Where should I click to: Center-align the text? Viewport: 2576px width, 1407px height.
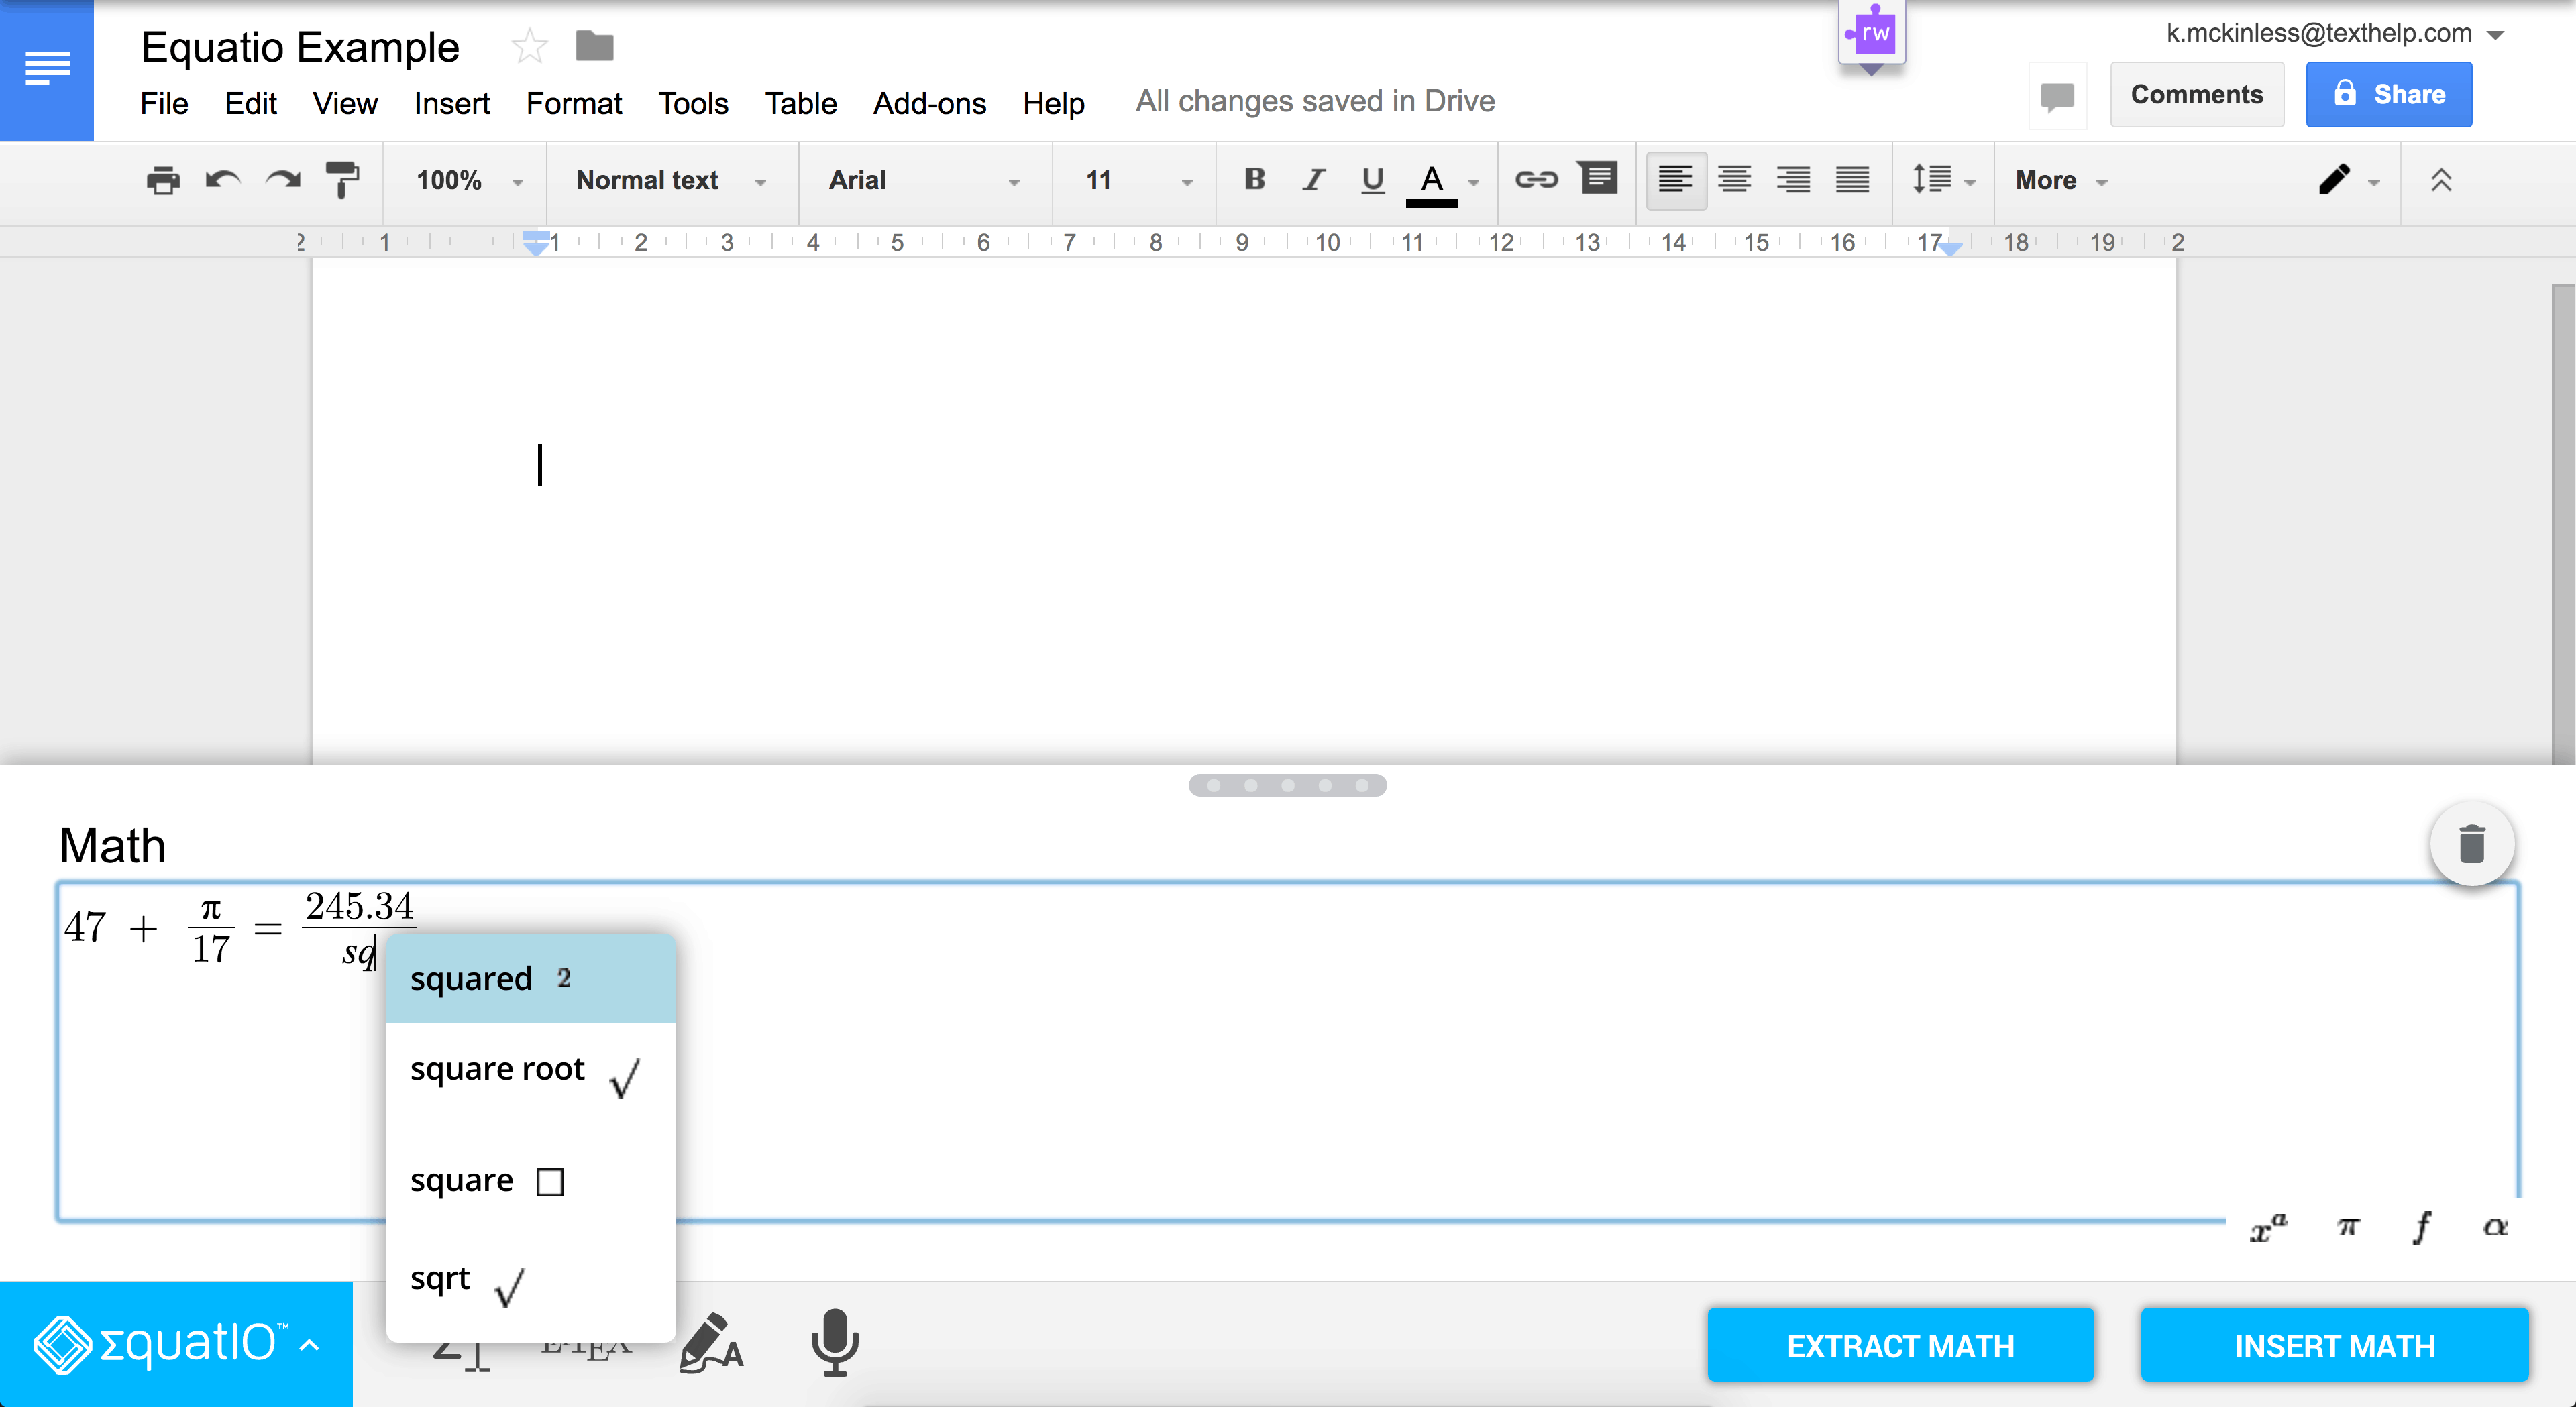tap(1734, 180)
